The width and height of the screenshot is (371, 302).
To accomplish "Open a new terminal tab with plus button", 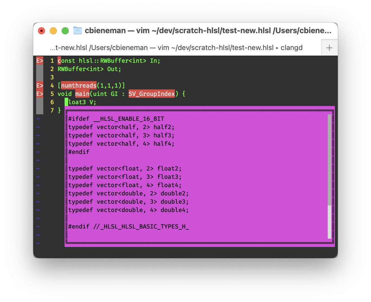I will coord(329,48).
